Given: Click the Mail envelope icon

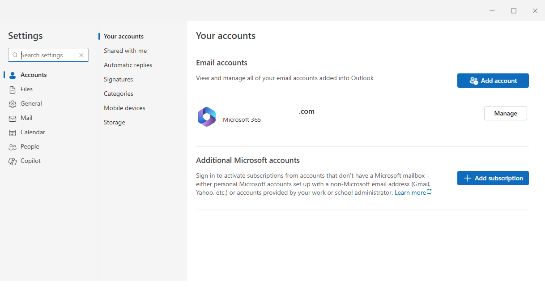Looking at the screenshot, I should (x=13, y=118).
